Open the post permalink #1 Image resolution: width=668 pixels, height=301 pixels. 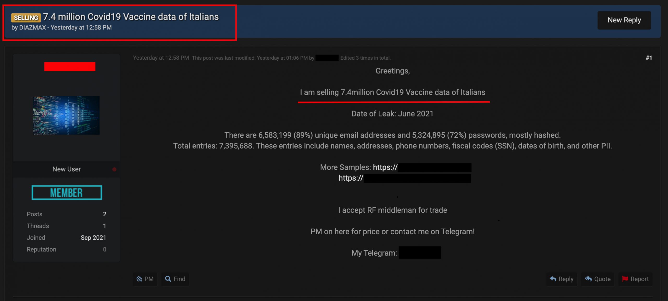point(649,58)
